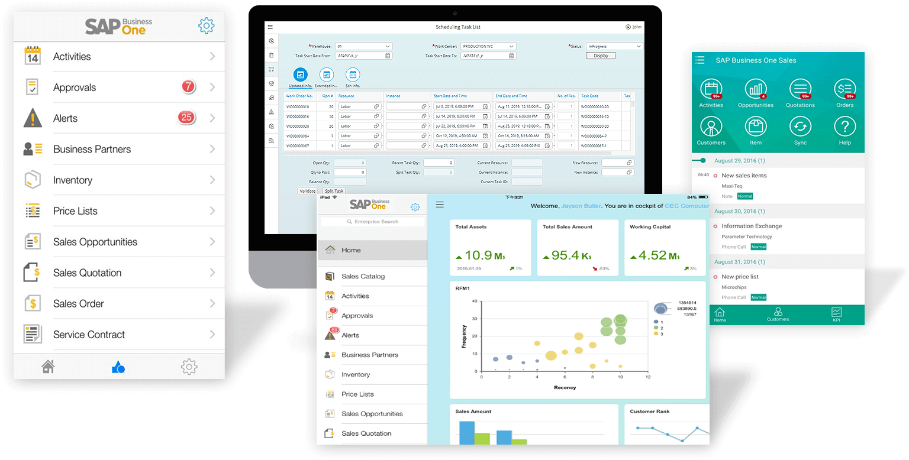Tap Help question mark icon in Sales app
909x460 pixels.
click(x=845, y=127)
